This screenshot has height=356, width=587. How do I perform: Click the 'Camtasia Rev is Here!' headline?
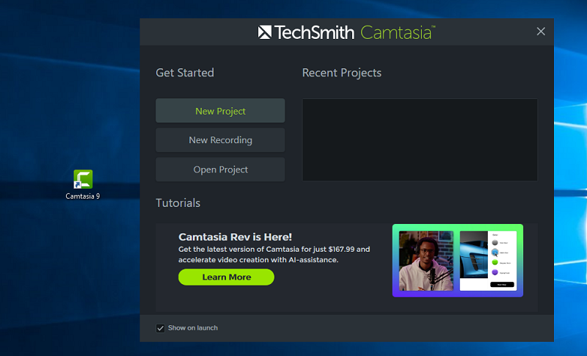pyautogui.click(x=235, y=237)
